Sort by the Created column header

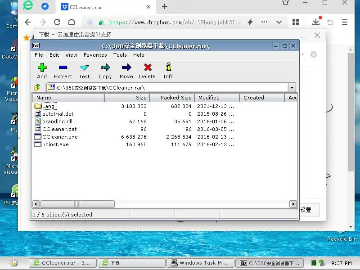pyautogui.click(x=262, y=98)
